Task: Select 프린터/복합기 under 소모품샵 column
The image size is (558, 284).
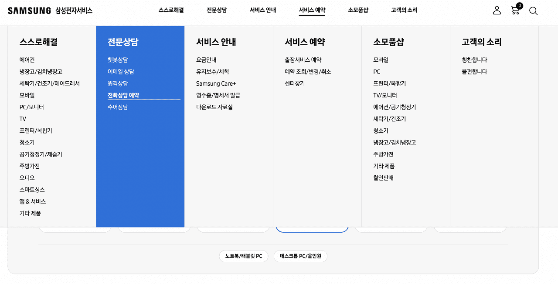Action: (x=390, y=84)
